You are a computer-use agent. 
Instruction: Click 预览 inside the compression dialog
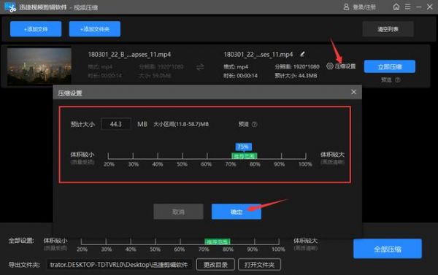244,124
